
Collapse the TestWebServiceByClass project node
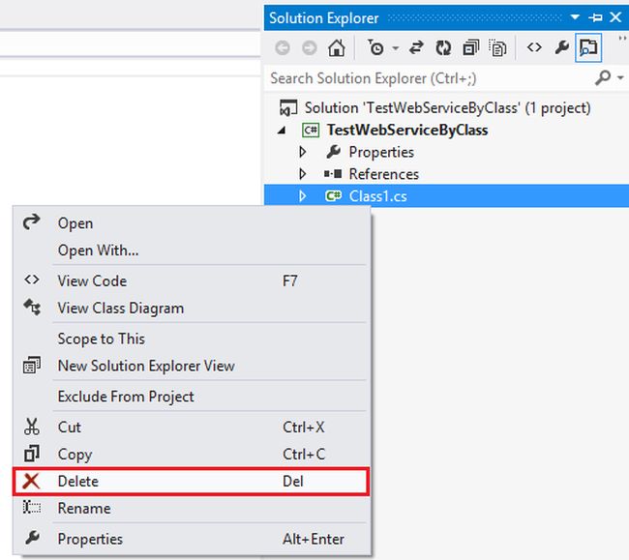(283, 130)
